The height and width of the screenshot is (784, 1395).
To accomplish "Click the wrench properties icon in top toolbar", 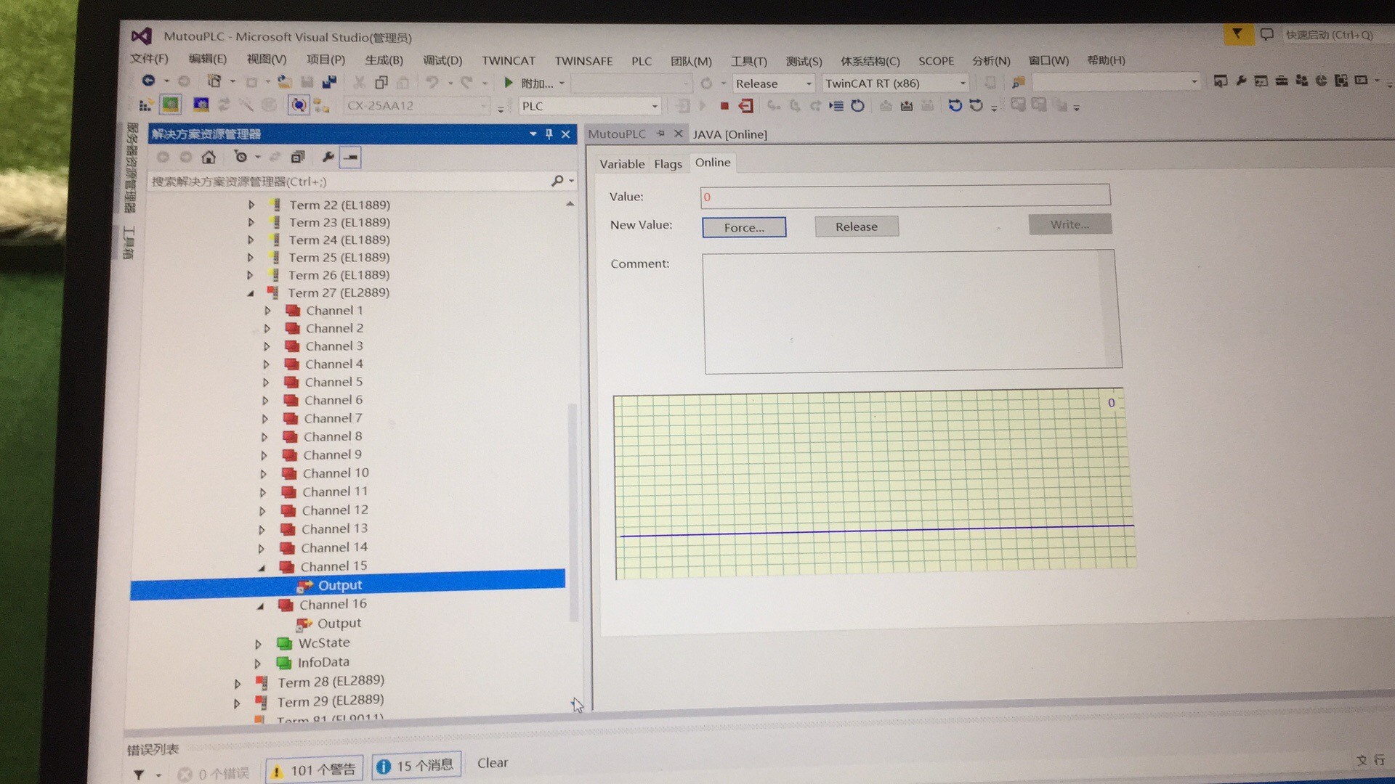I will pyautogui.click(x=1241, y=81).
